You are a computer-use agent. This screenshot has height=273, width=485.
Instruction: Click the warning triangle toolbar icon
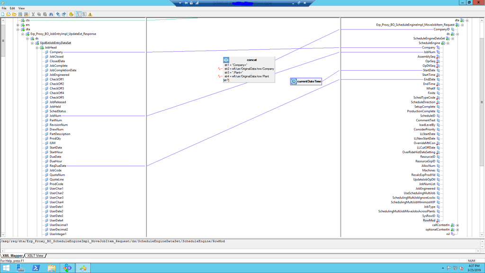pyautogui.click(x=90, y=15)
